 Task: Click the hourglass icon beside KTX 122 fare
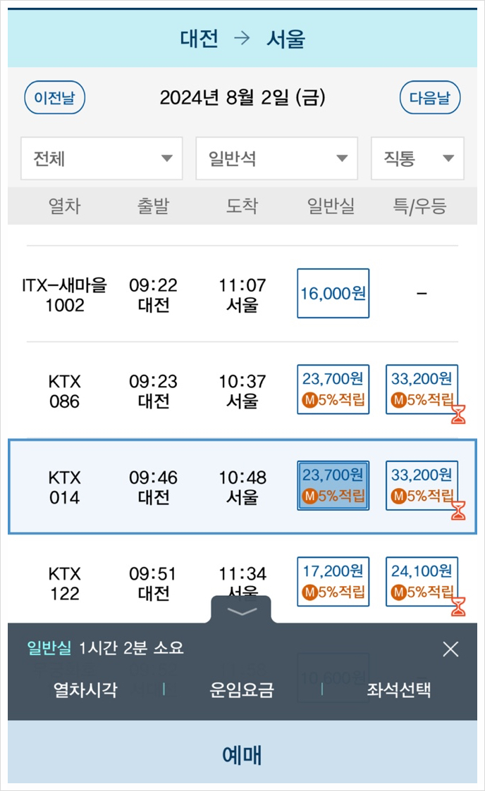click(458, 607)
